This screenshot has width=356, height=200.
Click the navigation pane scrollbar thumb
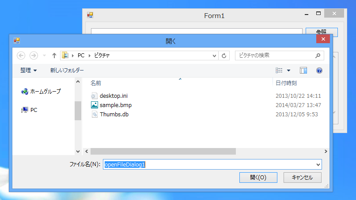pos(78,111)
